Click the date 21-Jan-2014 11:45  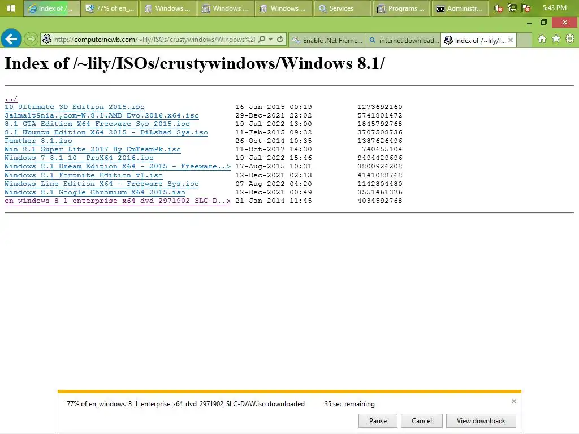273,201
